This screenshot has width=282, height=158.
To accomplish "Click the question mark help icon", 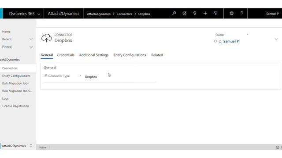I will pyautogui.click(x=242, y=13).
